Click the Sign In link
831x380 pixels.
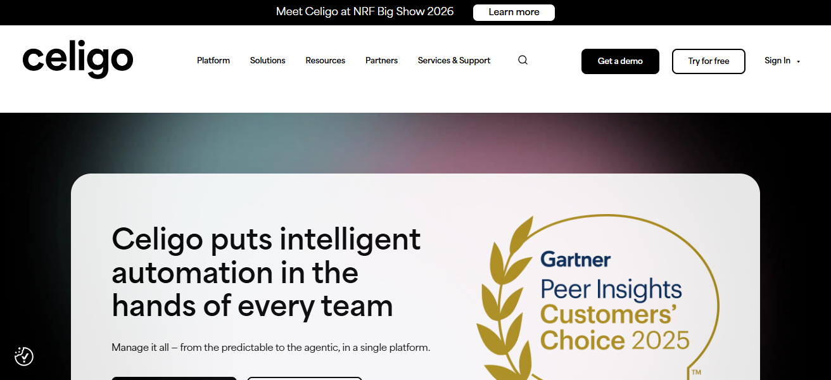(x=777, y=61)
